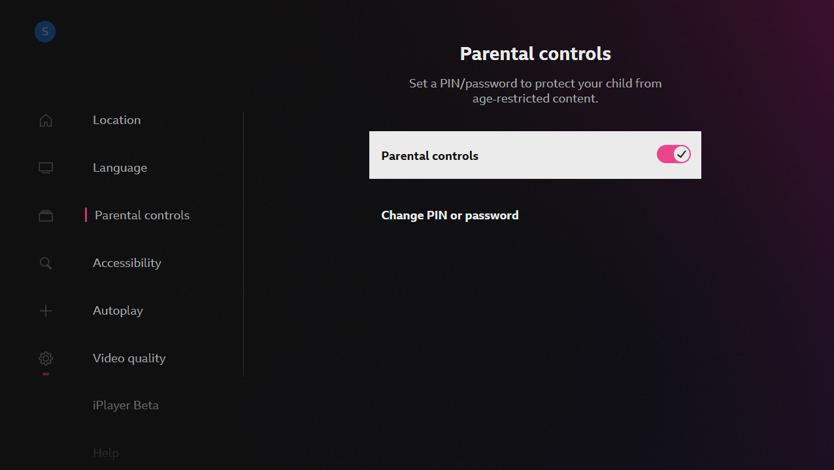The image size is (834, 470).
Task: Open the Home section from the sidebar
Action: coord(45,120)
